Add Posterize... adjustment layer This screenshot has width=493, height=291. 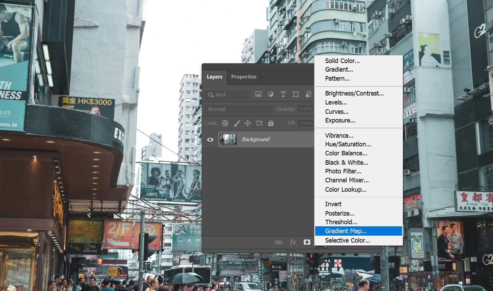340,213
